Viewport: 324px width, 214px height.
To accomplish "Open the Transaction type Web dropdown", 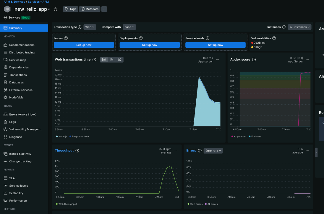I will coord(90,27).
